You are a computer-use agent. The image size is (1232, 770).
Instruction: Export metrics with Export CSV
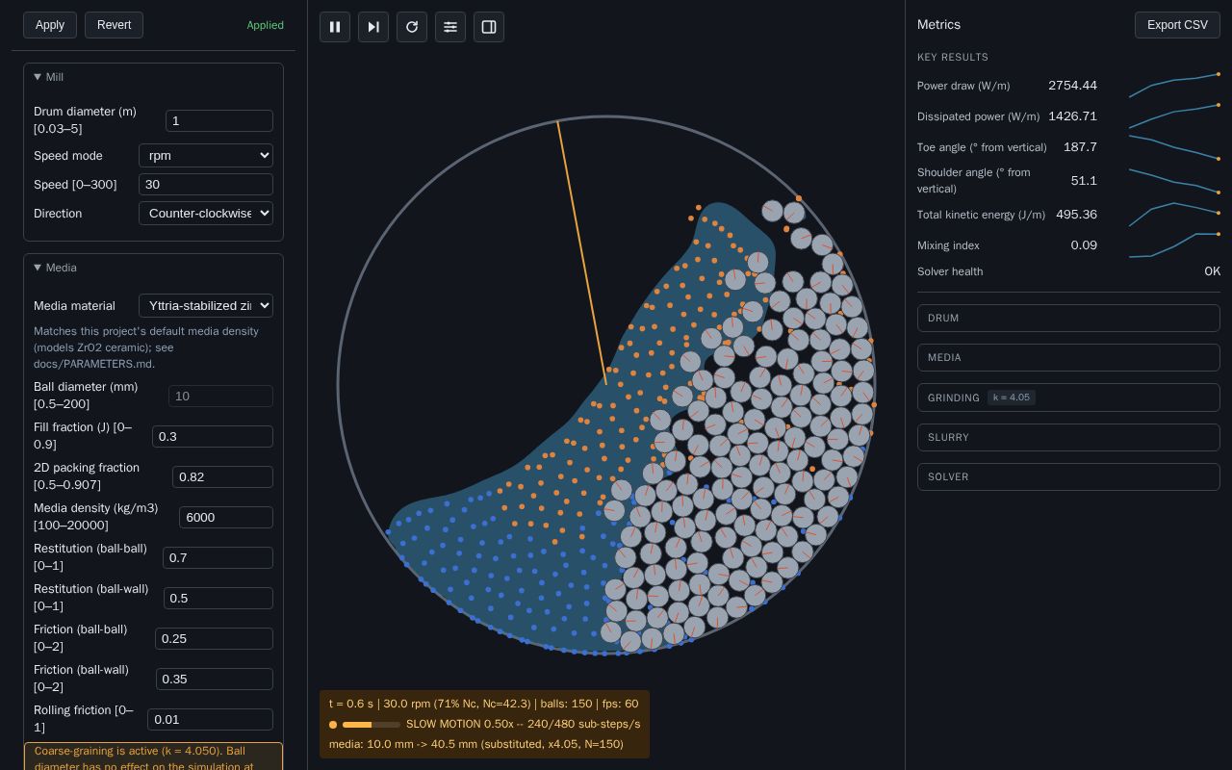pyautogui.click(x=1177, y=25)
